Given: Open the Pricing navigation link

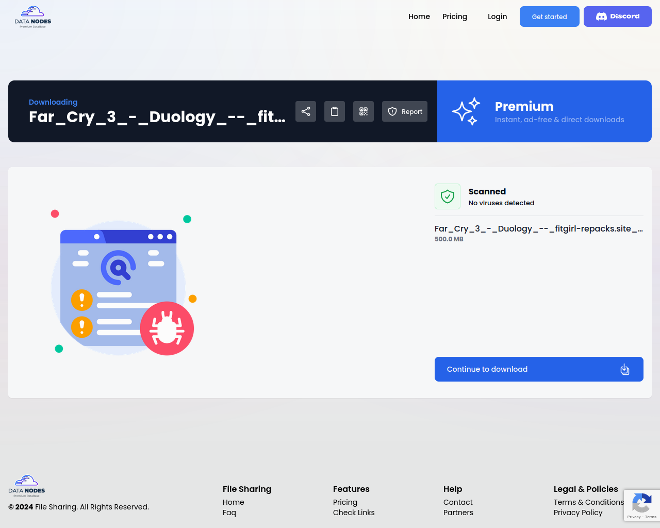Looking at the screenshot, I should tap(455, 16).
